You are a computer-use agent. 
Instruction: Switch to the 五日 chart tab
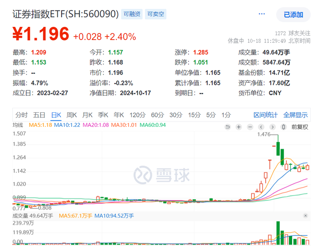tap(39, 115)
